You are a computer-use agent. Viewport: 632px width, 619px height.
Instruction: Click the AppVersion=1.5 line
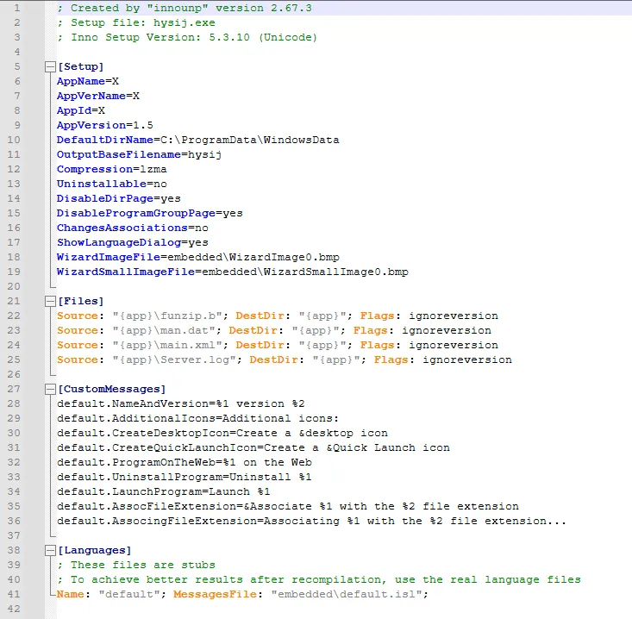point(105,125)
